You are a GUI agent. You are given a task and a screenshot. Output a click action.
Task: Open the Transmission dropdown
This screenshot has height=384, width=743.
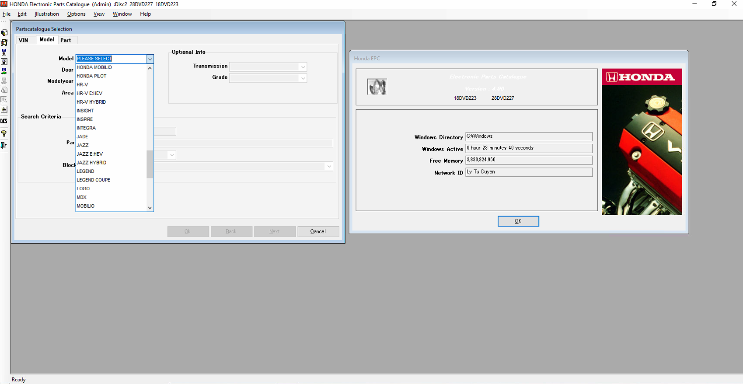tap(303, 67)
